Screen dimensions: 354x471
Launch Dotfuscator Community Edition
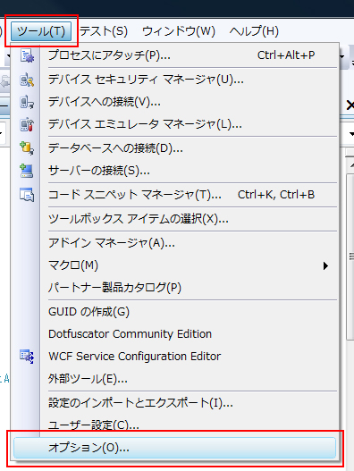(175, 334)
